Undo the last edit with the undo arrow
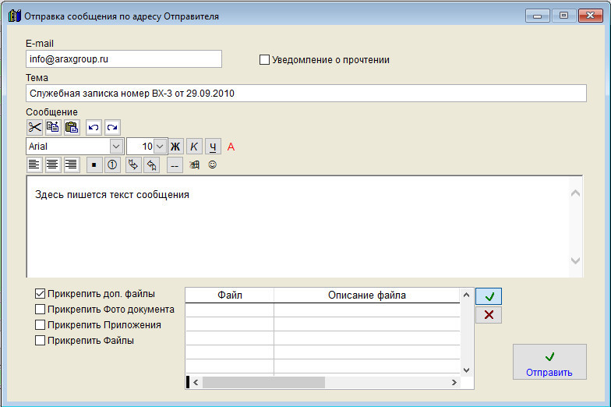 pos(94,127)
